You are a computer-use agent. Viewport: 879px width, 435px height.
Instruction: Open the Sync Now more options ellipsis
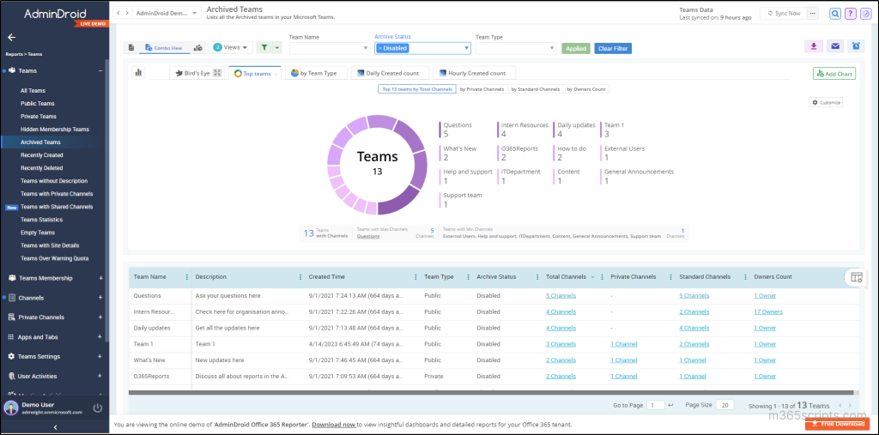[813, 14]
